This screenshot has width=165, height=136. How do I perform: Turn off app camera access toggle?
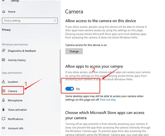pos(70,89)
